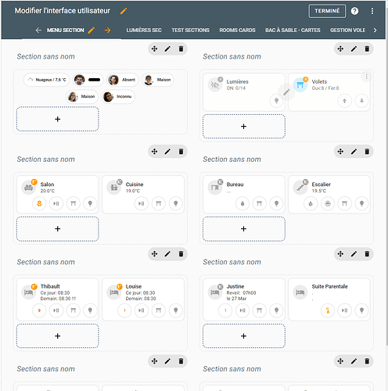This screenshot has width=388, height=391.
Task: Toggle Suite Parentale light bulb button
Action: click(361, 310)
